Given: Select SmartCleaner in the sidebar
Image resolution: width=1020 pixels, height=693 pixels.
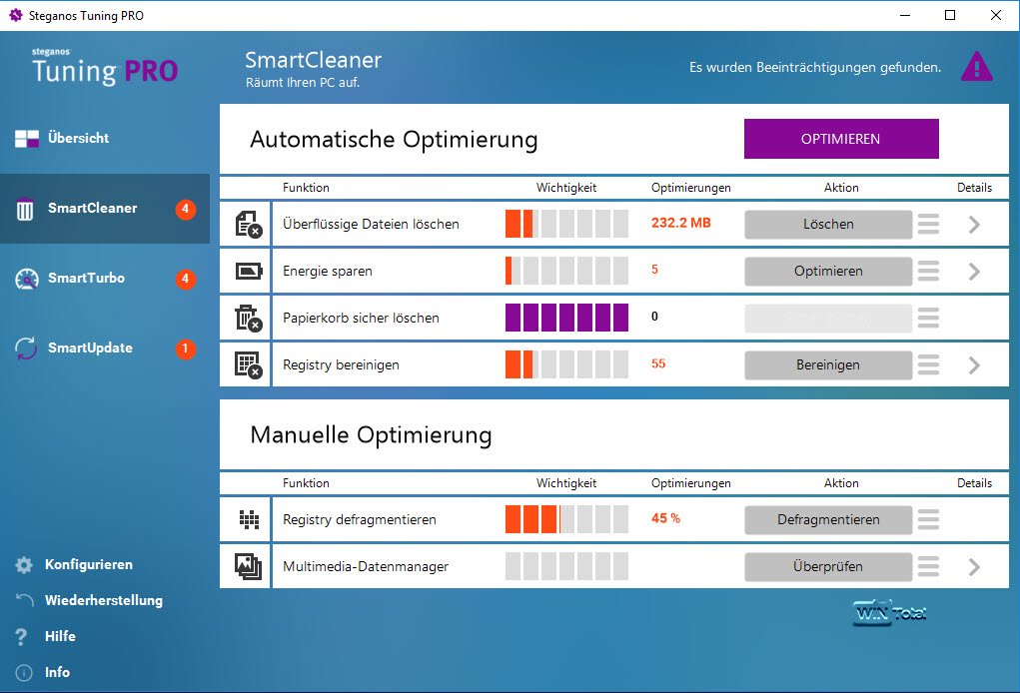Looking at the screenshot, I should tap(105, 209).
